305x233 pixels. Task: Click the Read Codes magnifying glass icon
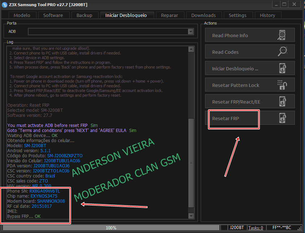coord(282,52)
